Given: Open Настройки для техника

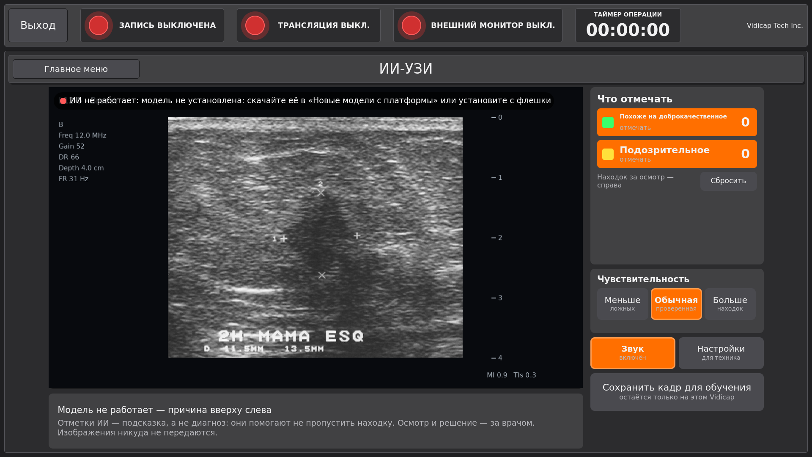Looking at the screenshot, I should pyautogui.click(x=721, y=353).
